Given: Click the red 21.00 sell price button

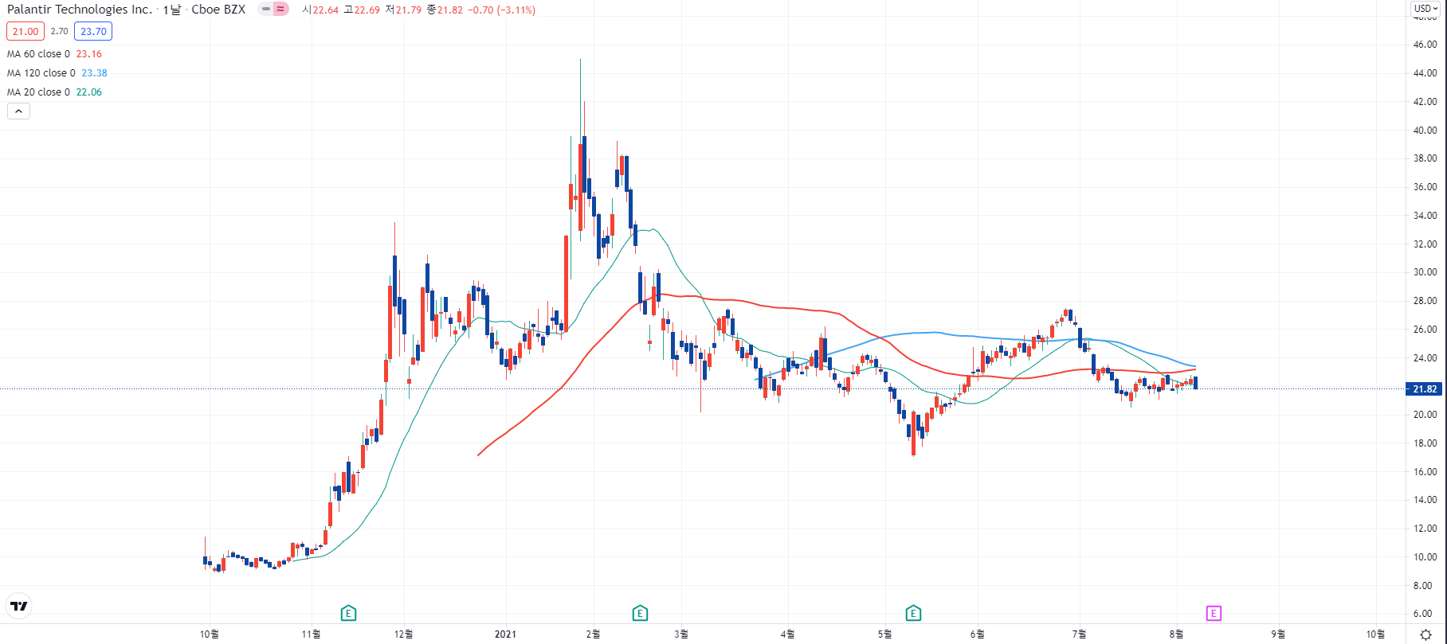Looking at the screenshot, I should pyautogui.click(x=25, y=31).
